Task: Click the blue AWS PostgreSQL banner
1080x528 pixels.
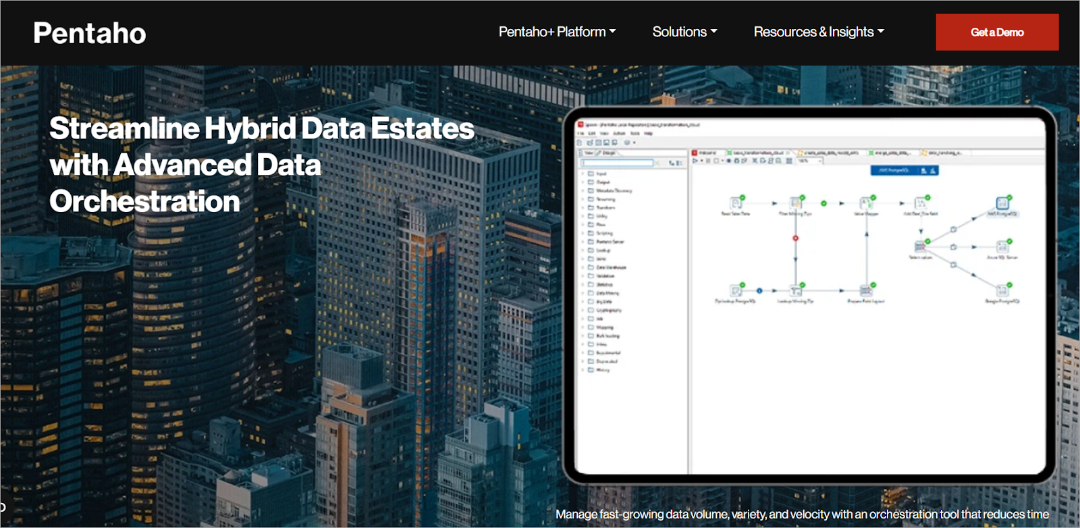Action: click(905, 171)
